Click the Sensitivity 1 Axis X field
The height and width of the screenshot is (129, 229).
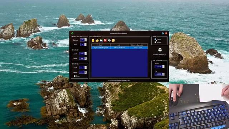[82, 54]
